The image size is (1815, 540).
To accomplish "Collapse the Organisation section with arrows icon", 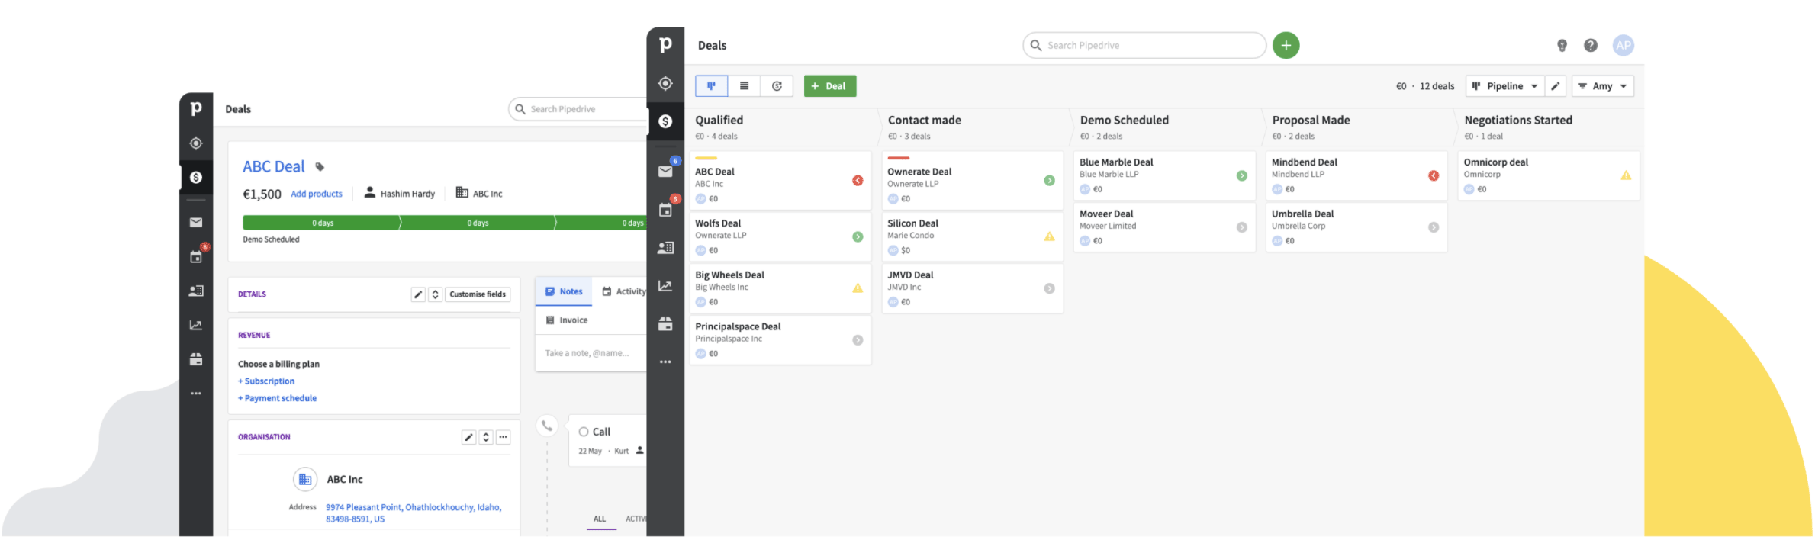I will [x=486, y=438].
